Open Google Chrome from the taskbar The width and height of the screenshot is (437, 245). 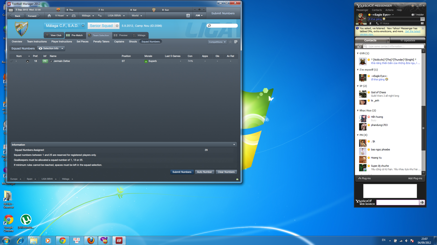click(x=62, y=240)
